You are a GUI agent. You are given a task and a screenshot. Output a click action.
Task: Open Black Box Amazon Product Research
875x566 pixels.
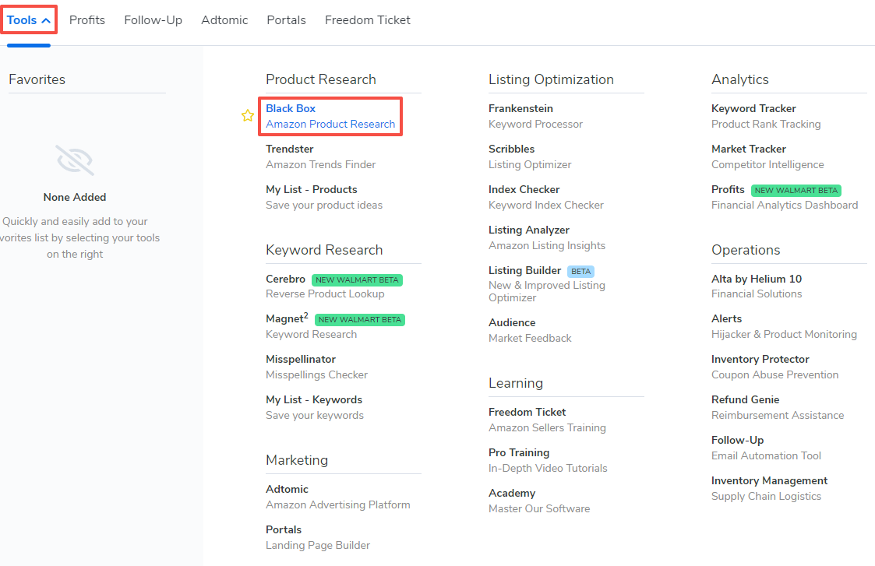click(x=330, y=116)
